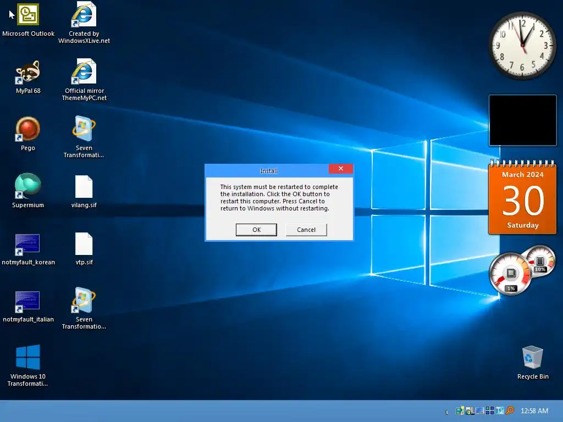Select the Seven Transformati... icon beside Pego
The width and height of the screenshot is (563, 422).
click(x=84, y=137)
